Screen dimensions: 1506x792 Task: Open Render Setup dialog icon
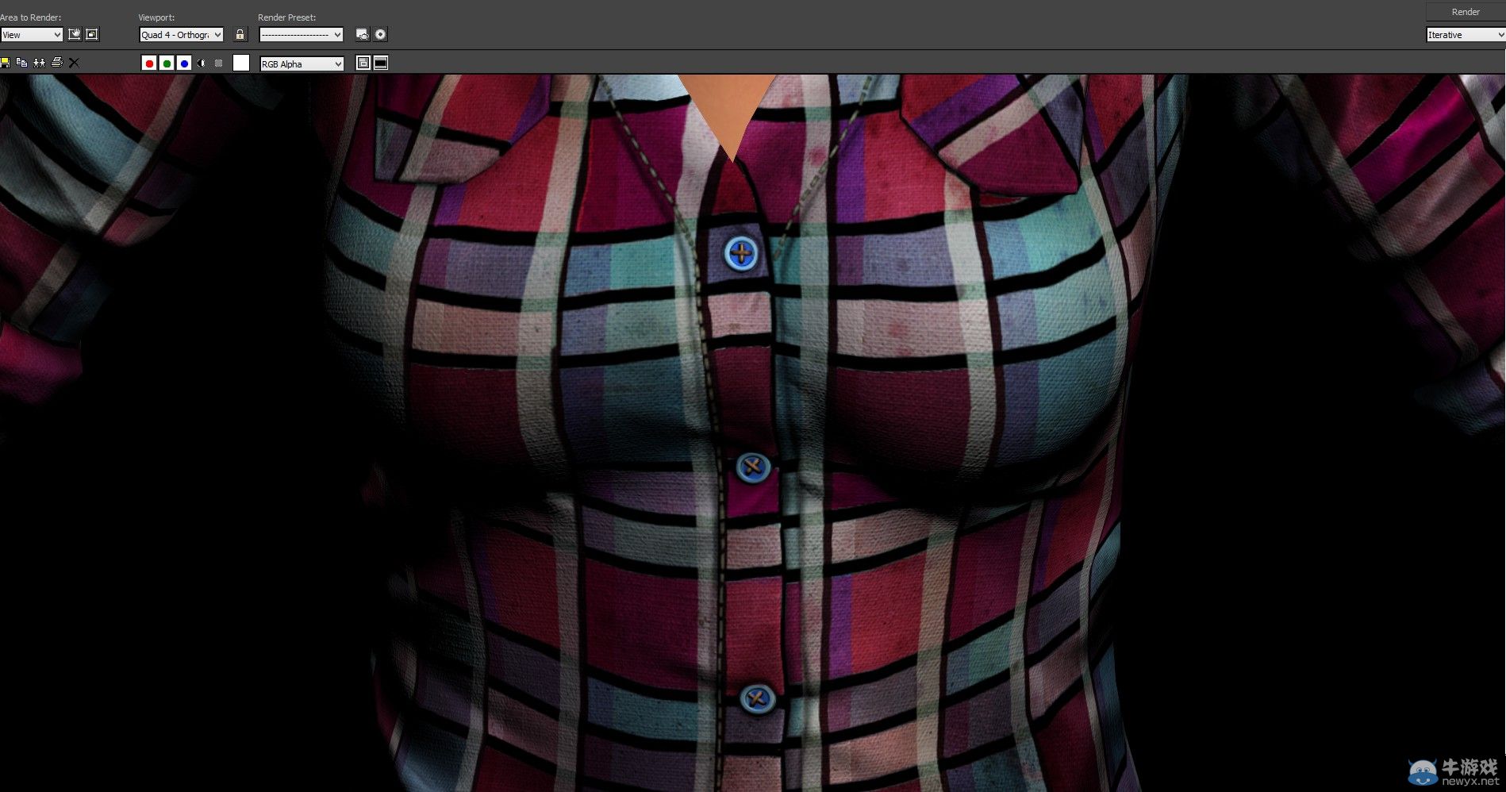[363, 34]
